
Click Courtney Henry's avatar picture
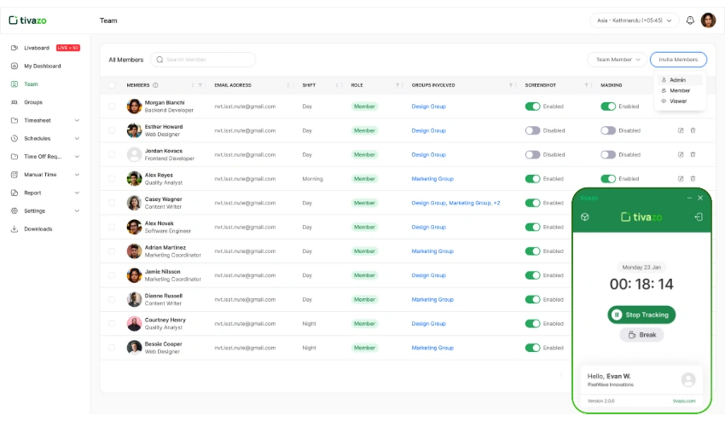point(134,324)
